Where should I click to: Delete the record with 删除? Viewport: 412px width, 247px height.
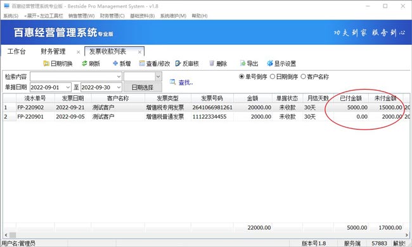[x=218, y=63]
